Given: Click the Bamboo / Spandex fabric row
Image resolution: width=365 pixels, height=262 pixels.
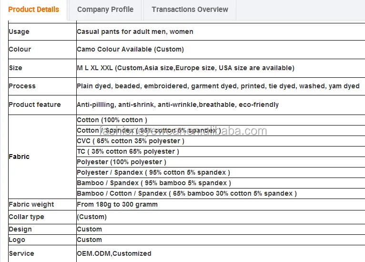Looking at the screenshot, I should [x=153, y=183].
